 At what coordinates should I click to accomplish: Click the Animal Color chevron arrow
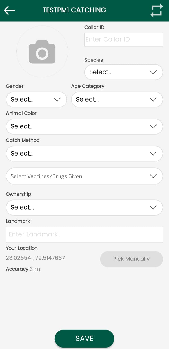click(x=153, y=126)
